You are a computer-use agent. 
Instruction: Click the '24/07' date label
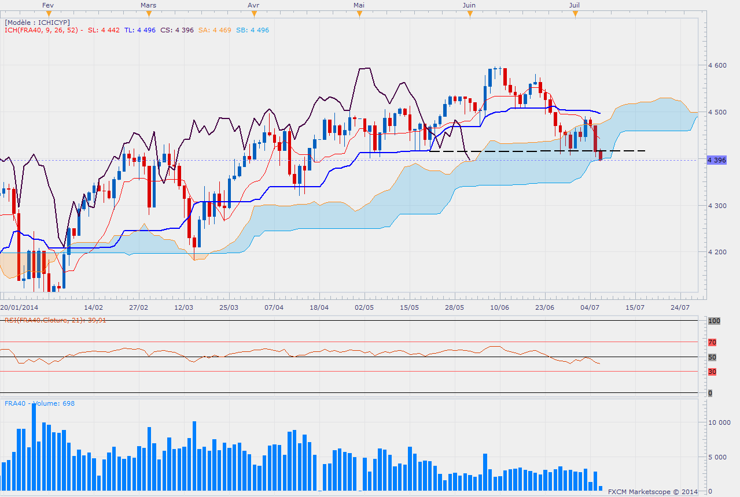(680, 307)
